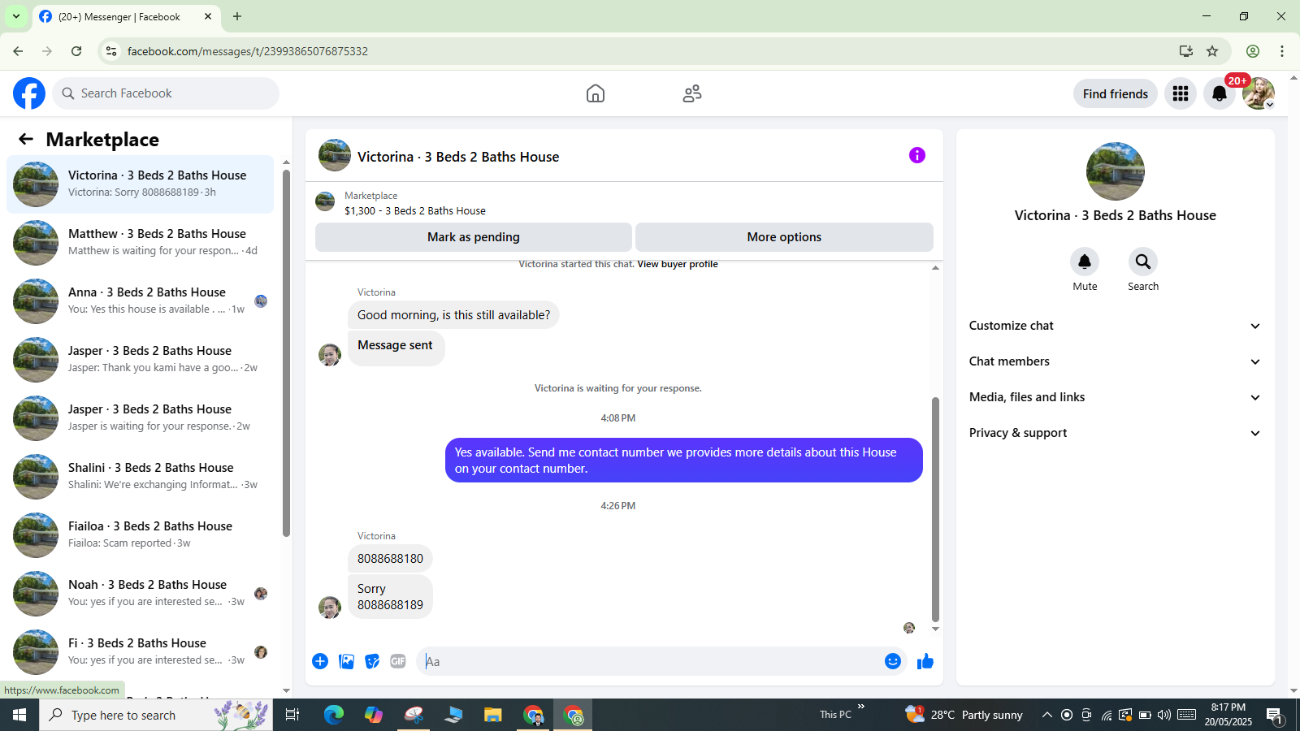Expand Customize chat section
The image size is (1300, 731).
(x=1115, y=326)
